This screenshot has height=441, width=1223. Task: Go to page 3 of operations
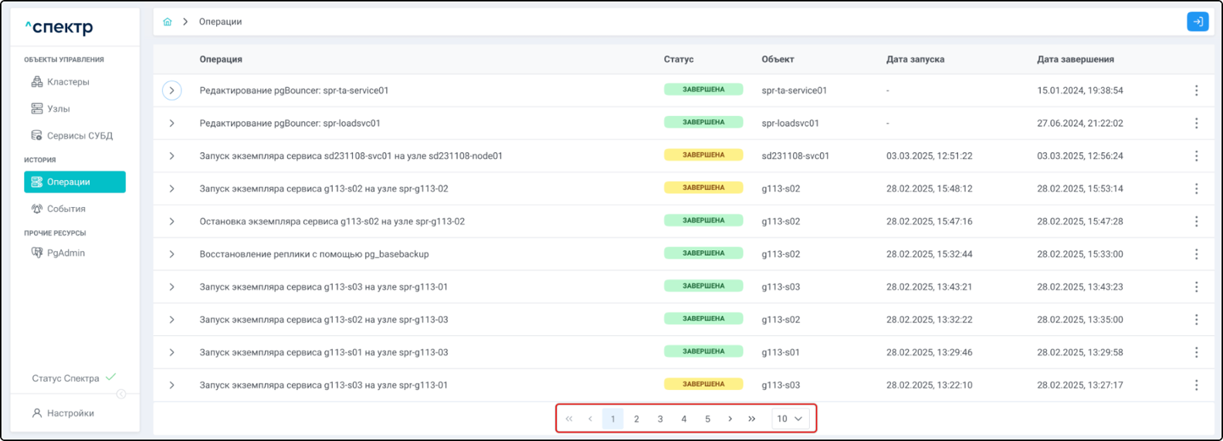pos(660,419)
